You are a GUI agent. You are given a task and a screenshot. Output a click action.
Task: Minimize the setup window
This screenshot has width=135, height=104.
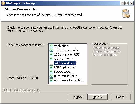[x=122, y=3]
